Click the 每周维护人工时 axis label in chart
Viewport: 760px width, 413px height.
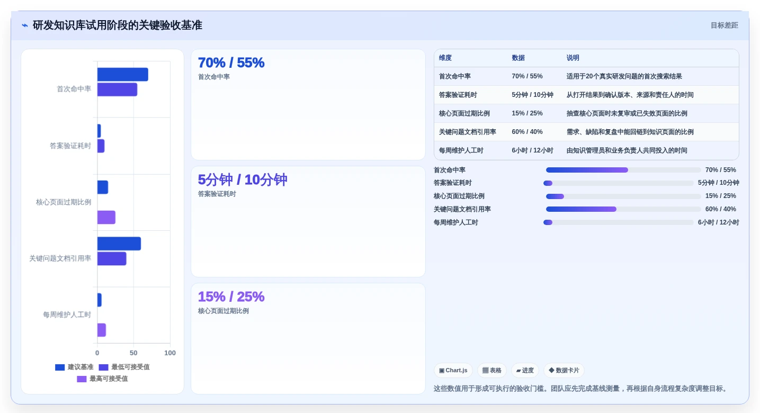[x=67, y=315]
